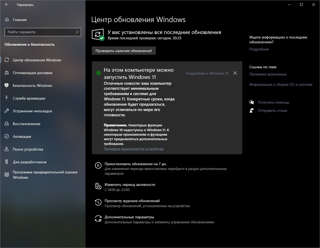Click the Восстановление recovery icon
The image size is (320, 248).
pyautogui.click(x=7, y=124)
